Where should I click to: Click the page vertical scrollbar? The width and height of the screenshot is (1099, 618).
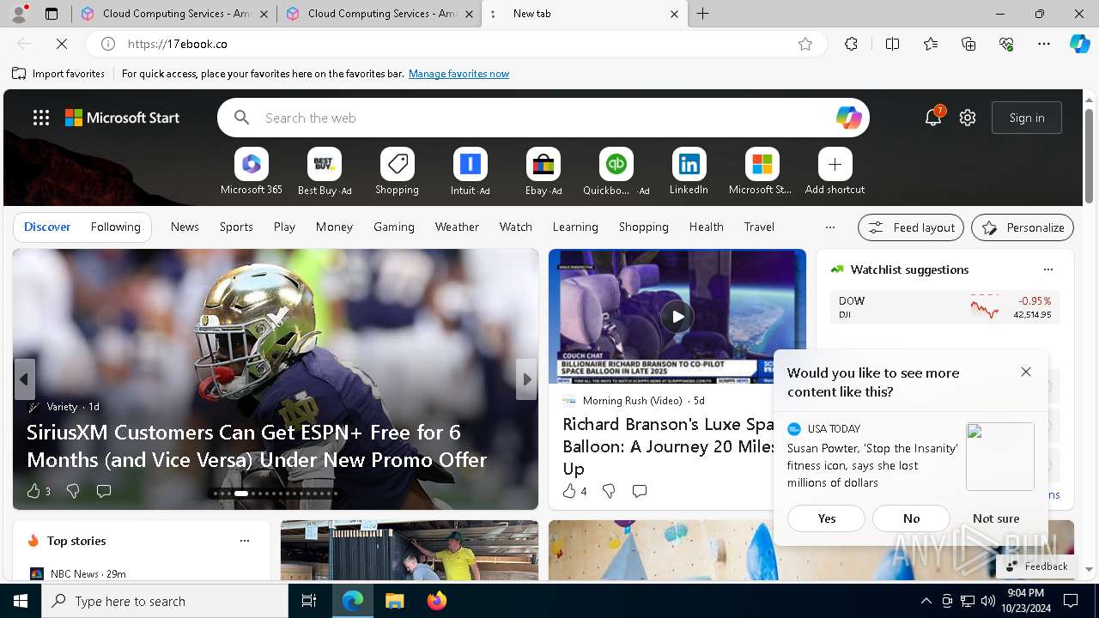1089,156
